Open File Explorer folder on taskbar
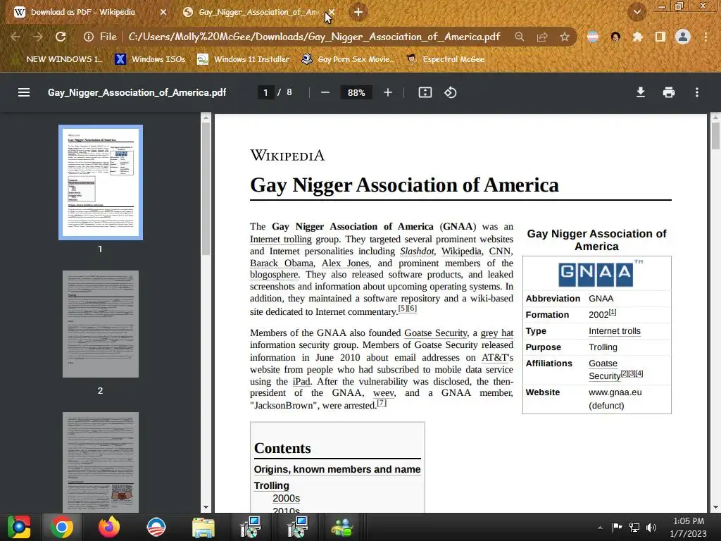This screenshot has width=721, height=541. point(203,527)
